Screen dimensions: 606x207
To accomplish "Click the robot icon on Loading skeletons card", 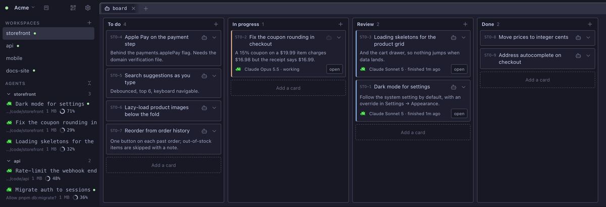I will (453, 37).
